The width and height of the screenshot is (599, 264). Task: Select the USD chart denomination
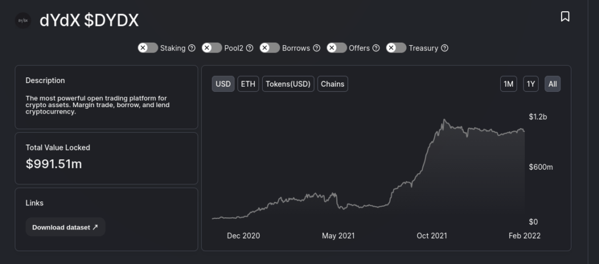223,84
